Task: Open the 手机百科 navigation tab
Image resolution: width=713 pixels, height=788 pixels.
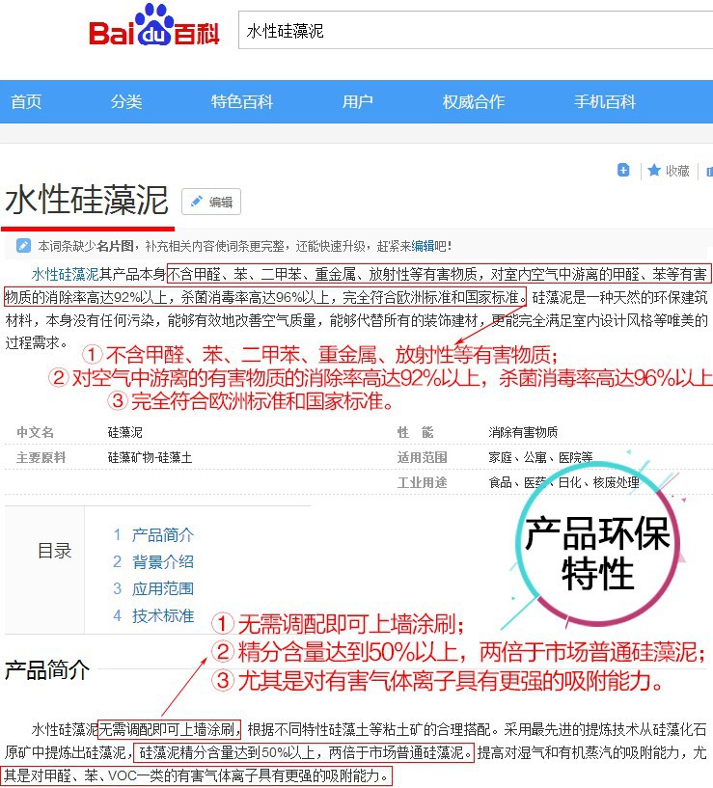Action: [605, 101]
